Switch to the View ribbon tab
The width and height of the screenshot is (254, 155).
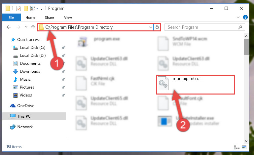click(68, 18)
